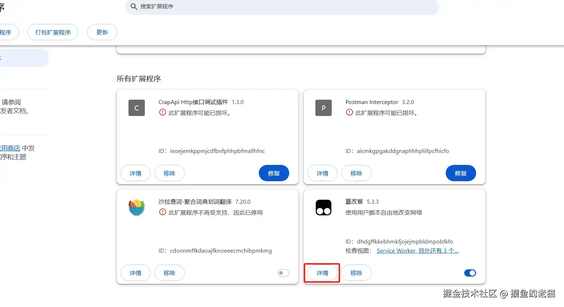Image resolution: width=564 pixels, height=307 pixels.
Task: Click the 更新 button
Action: pos(102,32)
